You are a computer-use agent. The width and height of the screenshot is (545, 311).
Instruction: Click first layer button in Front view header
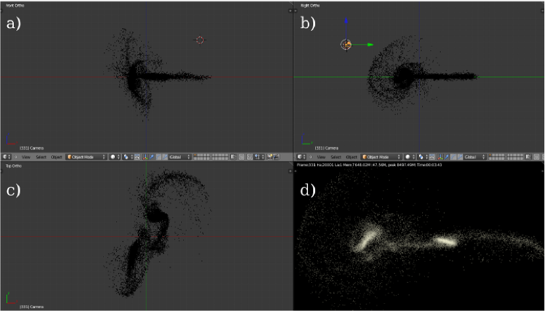coord(196,156)
